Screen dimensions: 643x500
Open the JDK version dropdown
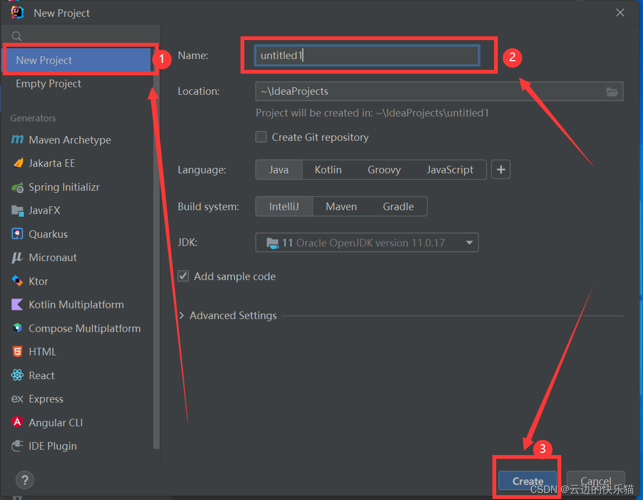[367, 242]
